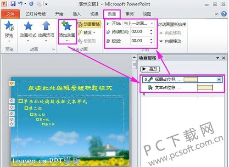Click inside the Duration (持续时间) field
Image resolution: width=229 pixels, height=167 pixels.
140,32
